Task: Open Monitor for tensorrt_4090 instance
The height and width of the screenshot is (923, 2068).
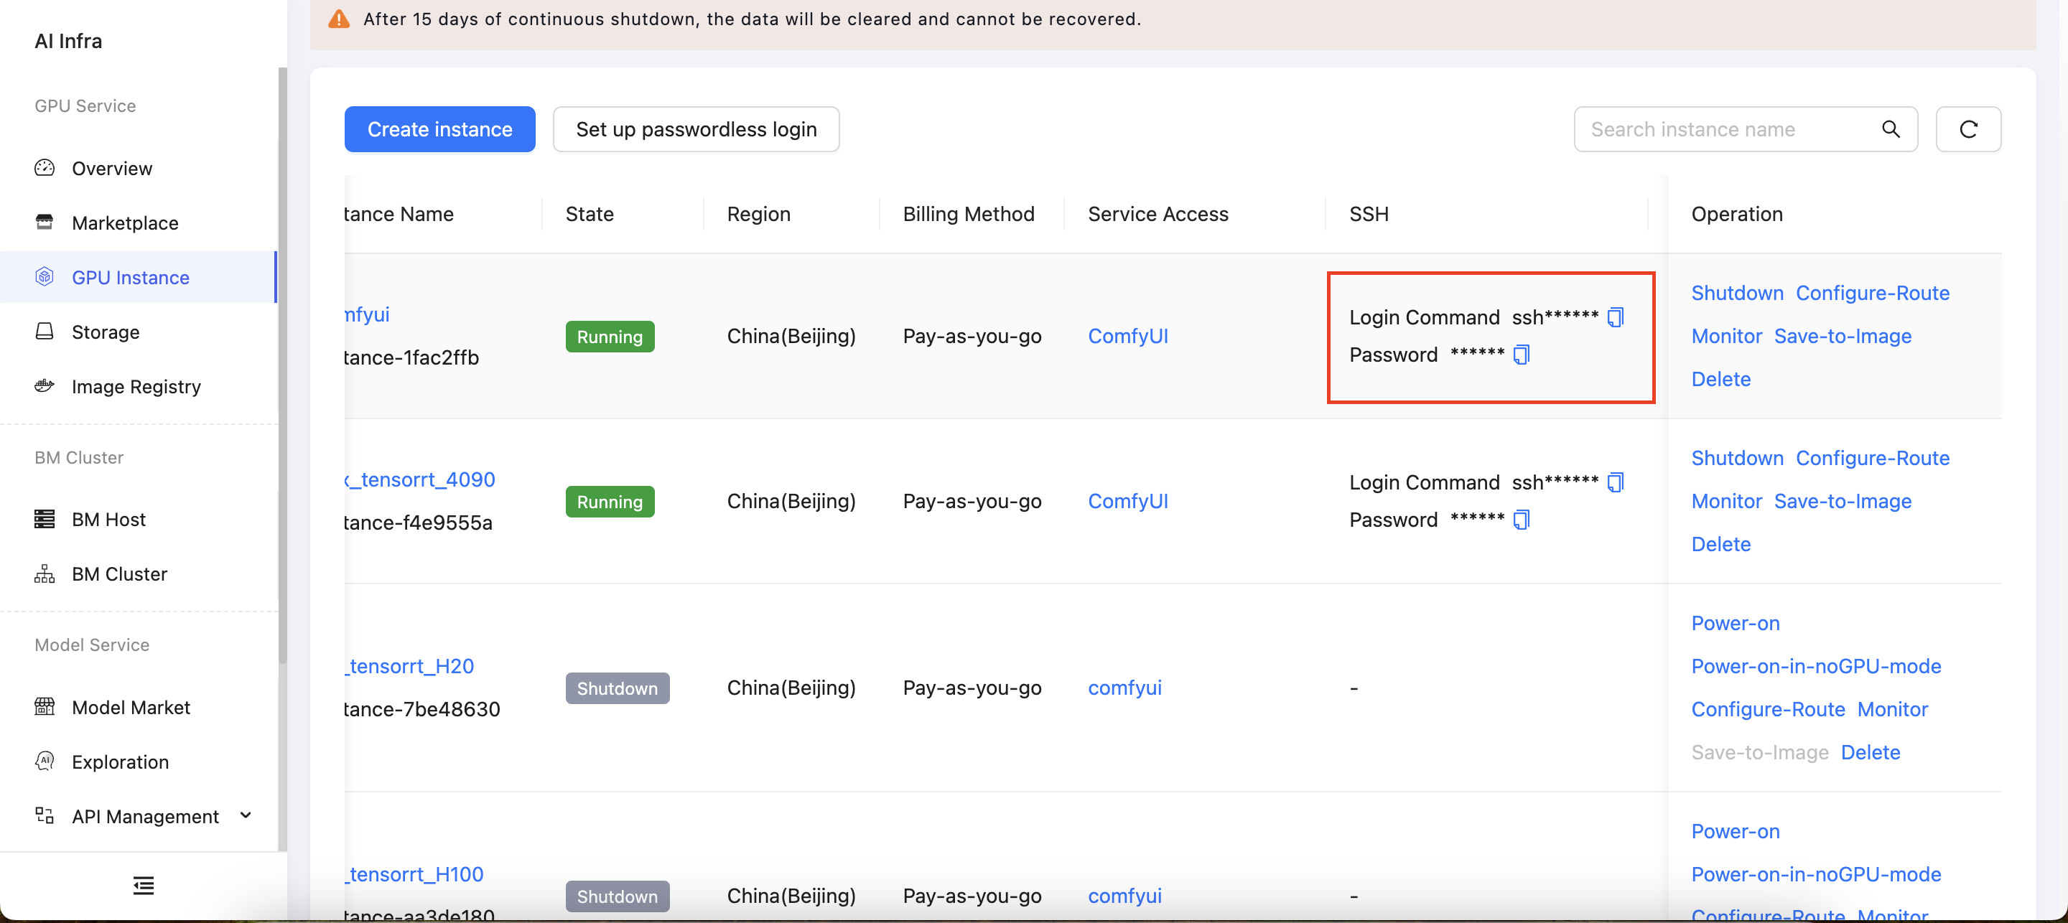Action: coord(1727,502)
